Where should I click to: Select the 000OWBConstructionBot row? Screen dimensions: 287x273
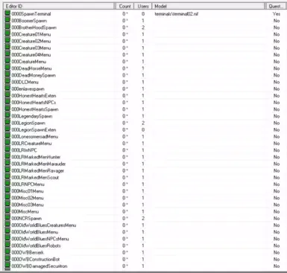(36, 260)
